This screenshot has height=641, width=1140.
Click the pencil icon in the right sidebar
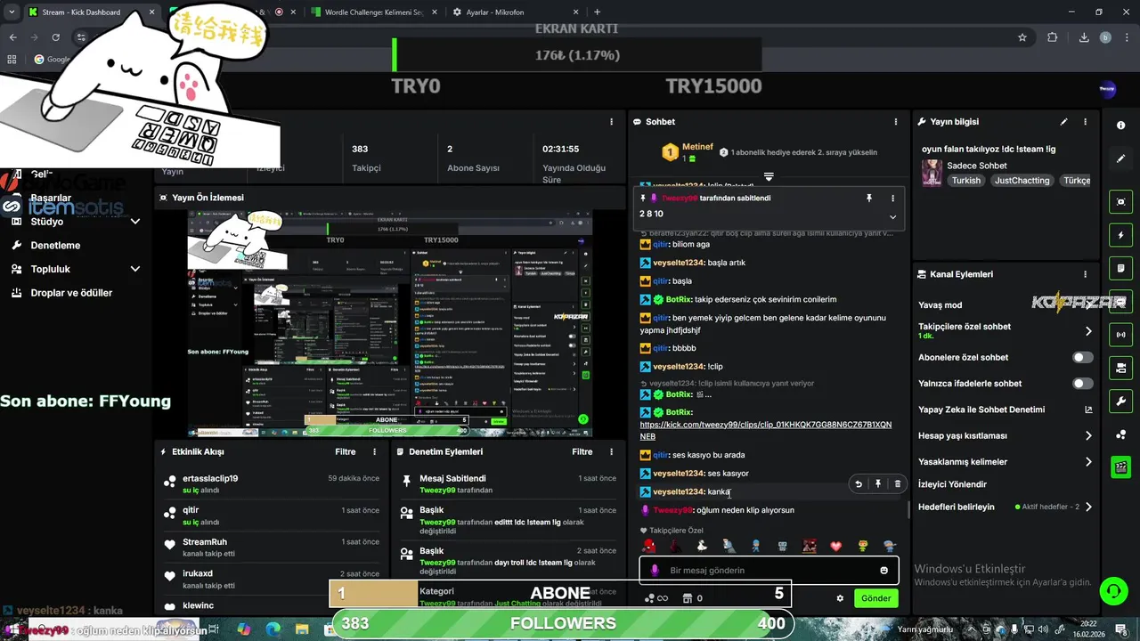[x=1121, y=158]
